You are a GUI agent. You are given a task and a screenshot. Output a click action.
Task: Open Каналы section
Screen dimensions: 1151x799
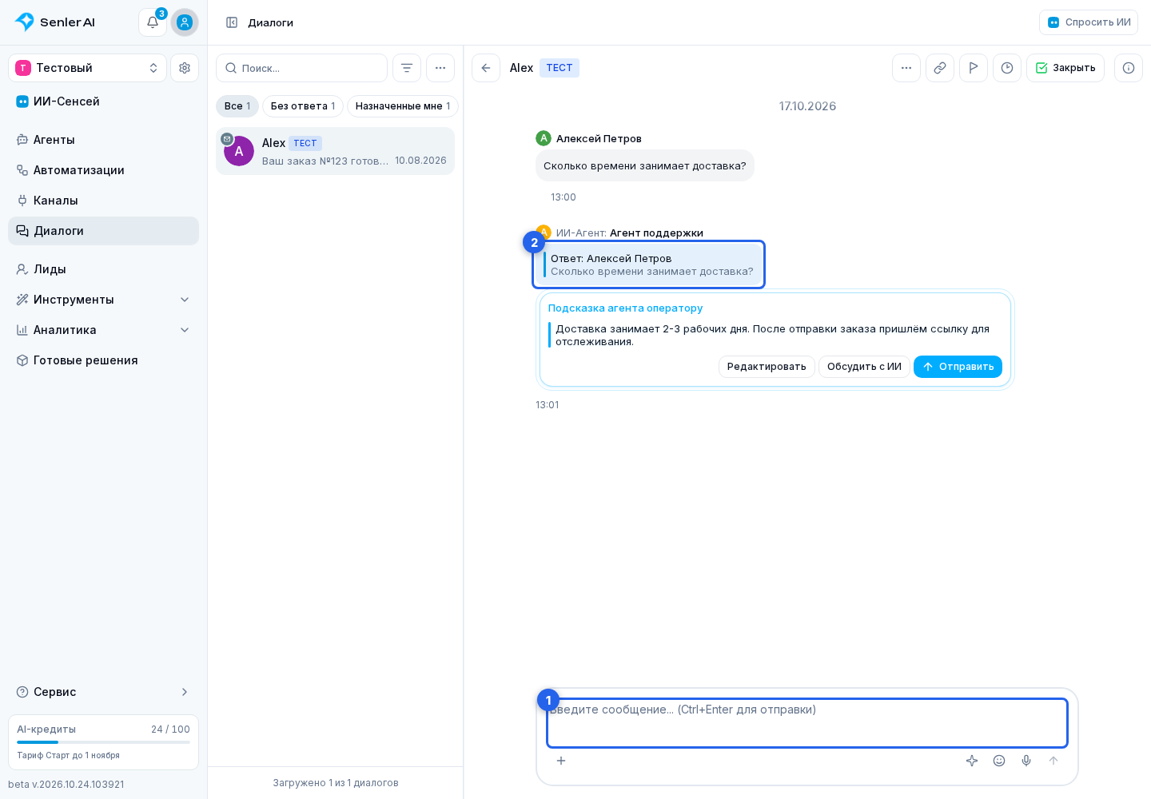pos(104,201)
